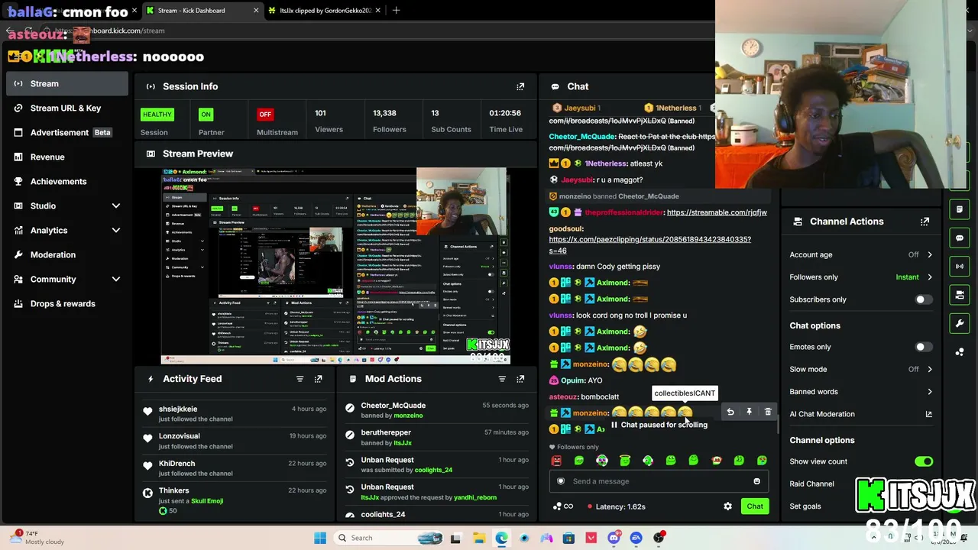Open Discord from the taskbar

point(614,538)
